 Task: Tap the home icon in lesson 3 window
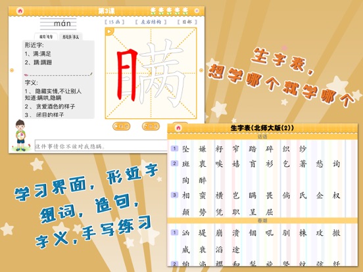tap(20, 11)
